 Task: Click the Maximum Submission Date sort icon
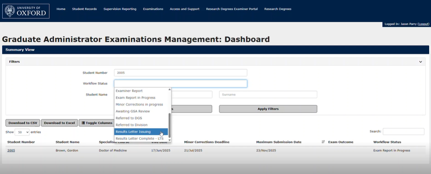pyautogui.click(x=323, y=142)
